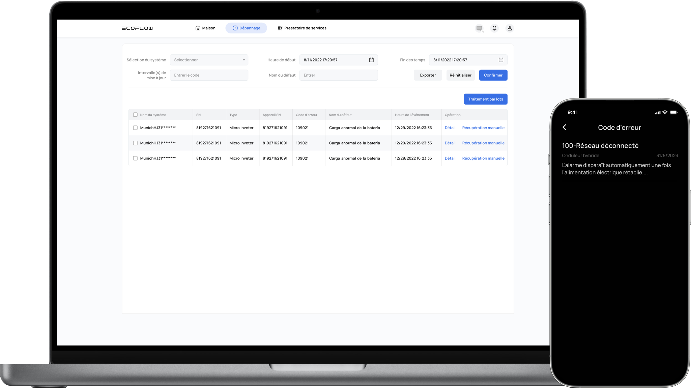Screen dimensions: 691x388
Task: Click the Traitement par lots button
Action: pos(485,99)
